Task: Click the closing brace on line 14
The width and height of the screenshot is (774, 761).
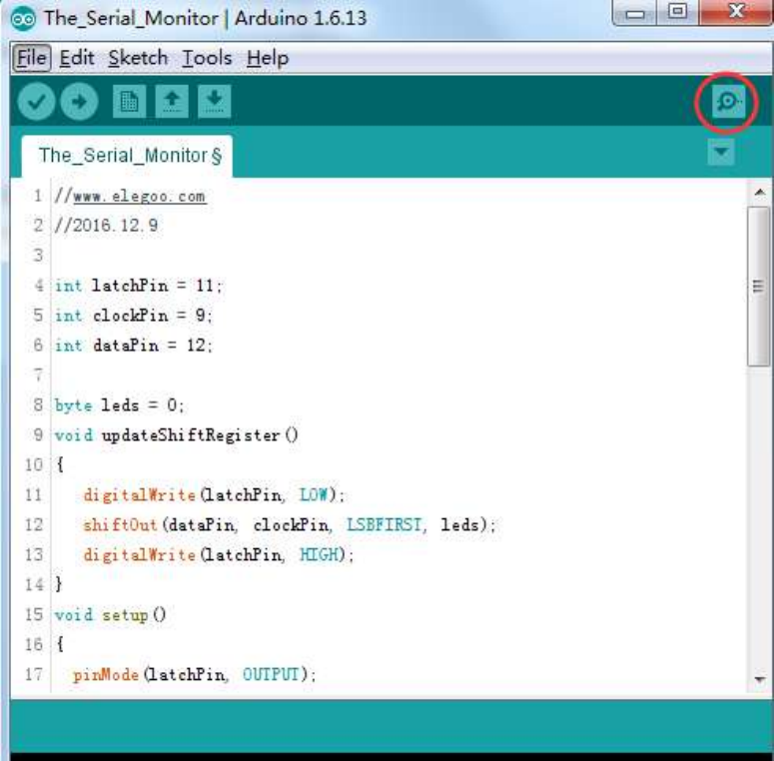Action: tap(59, 584)
